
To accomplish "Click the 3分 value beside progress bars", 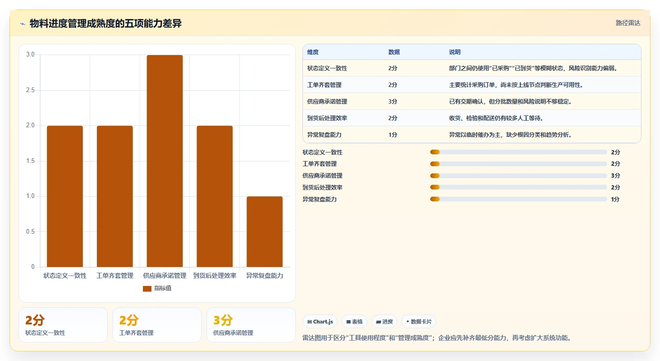I will (615, 176).
